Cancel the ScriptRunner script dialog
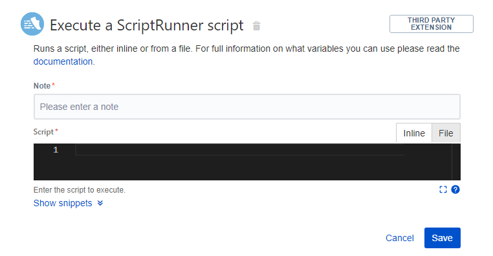The image size is (493, 256). click(400, 238)
